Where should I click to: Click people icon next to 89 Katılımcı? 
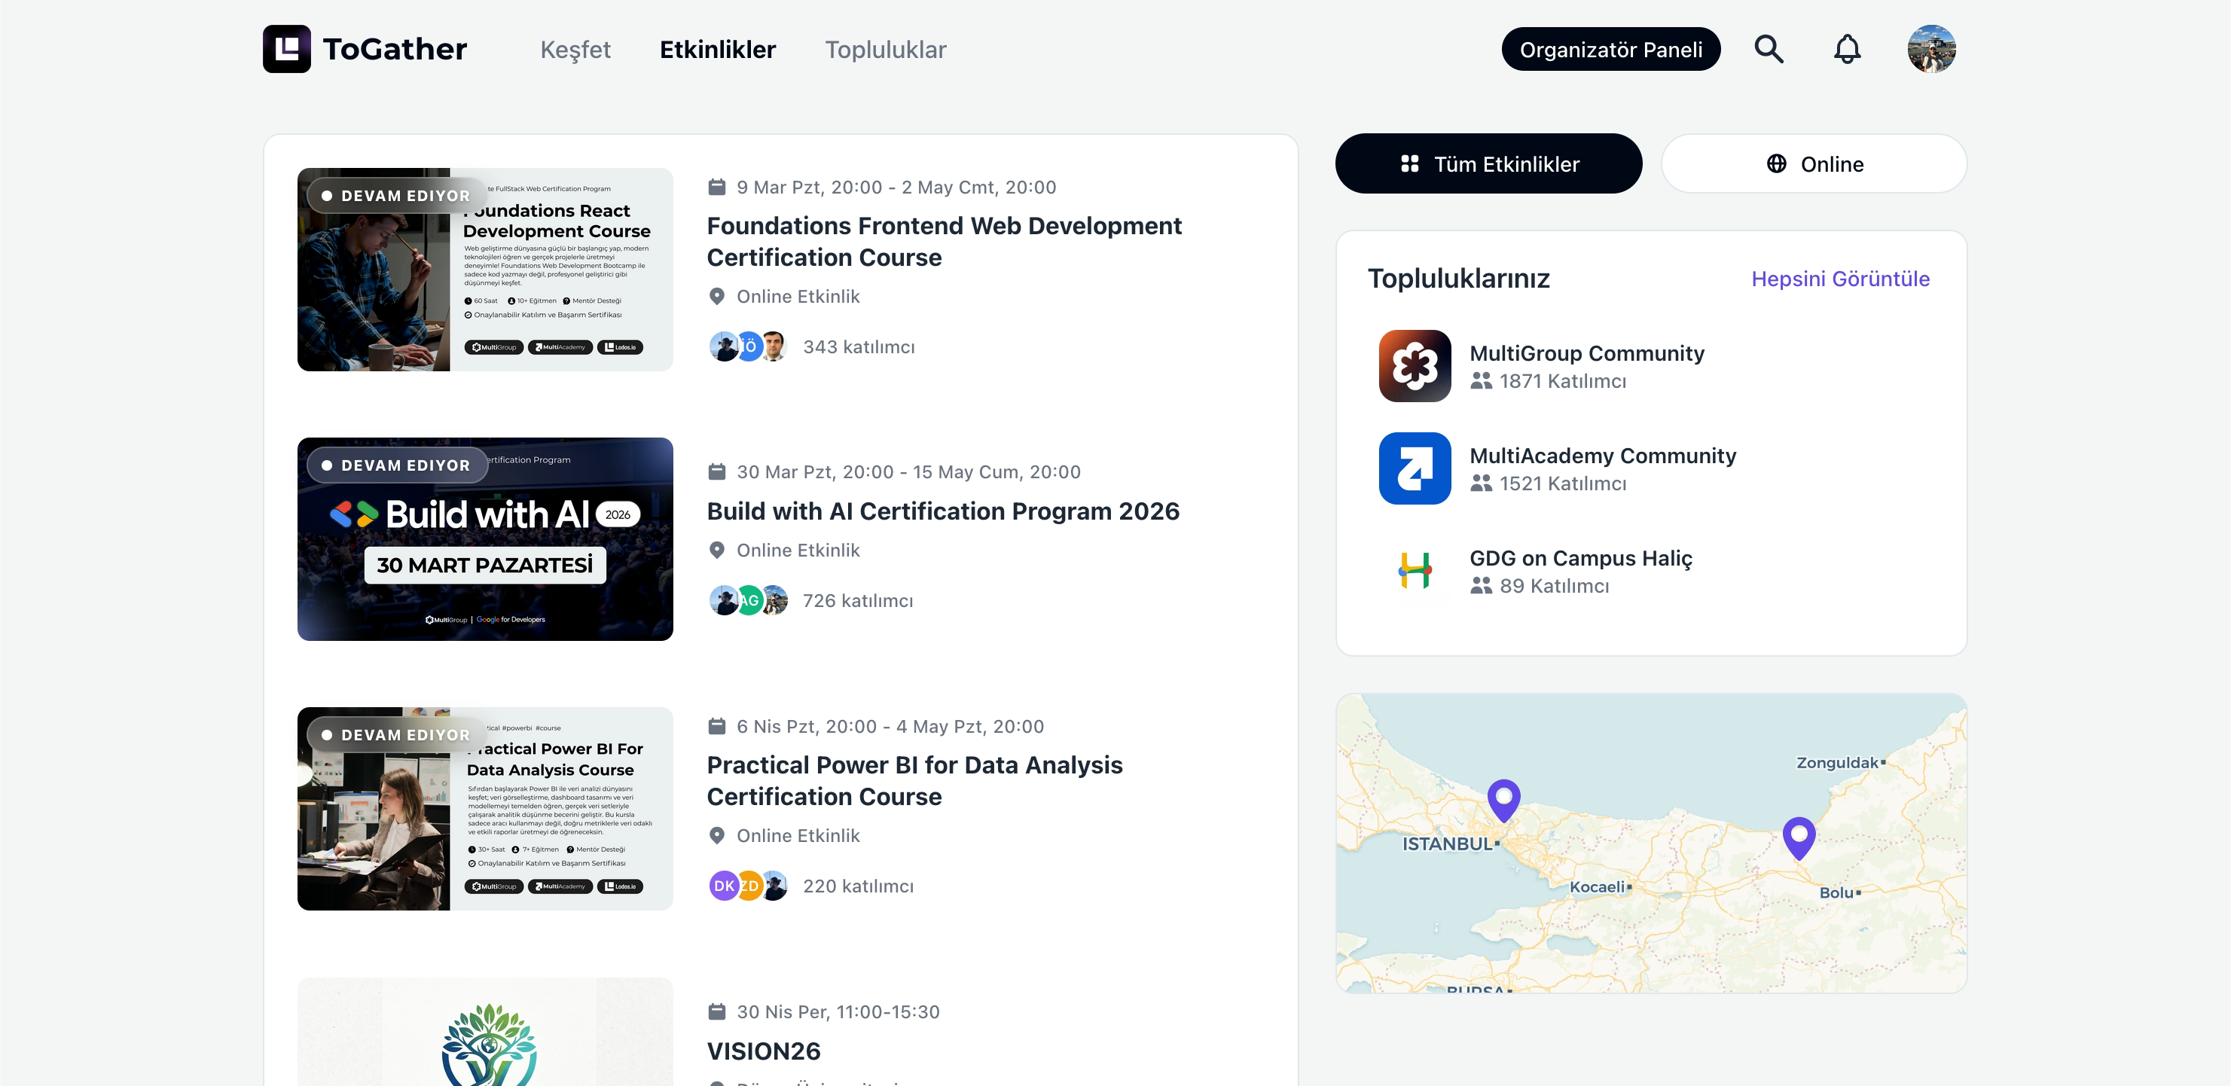click(1481, 586)
